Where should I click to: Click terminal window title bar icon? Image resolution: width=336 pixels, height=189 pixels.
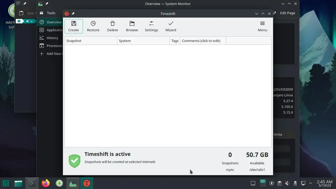coord(18,4)
